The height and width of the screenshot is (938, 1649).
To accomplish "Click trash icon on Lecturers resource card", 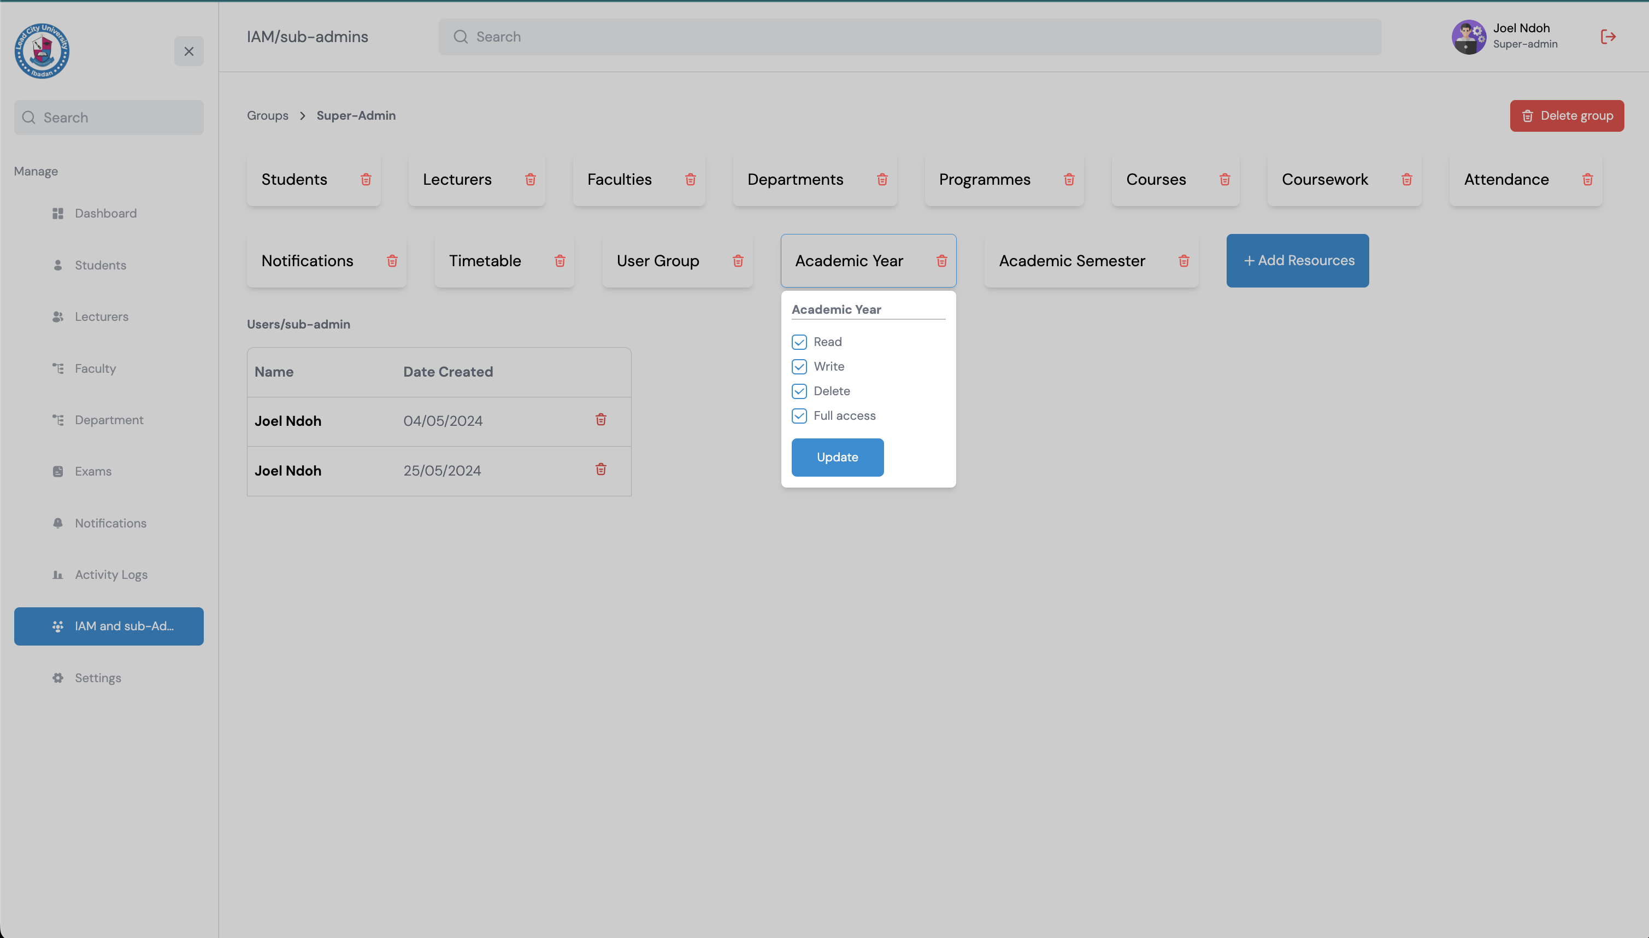I will [x=531, y=180].
